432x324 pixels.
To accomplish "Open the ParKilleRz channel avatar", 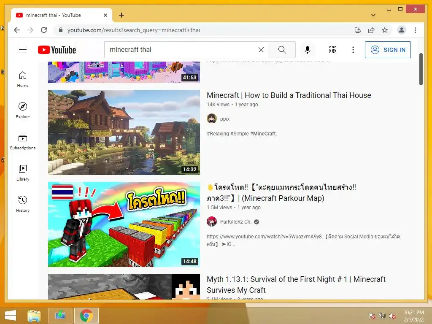I will coord(212,222).
